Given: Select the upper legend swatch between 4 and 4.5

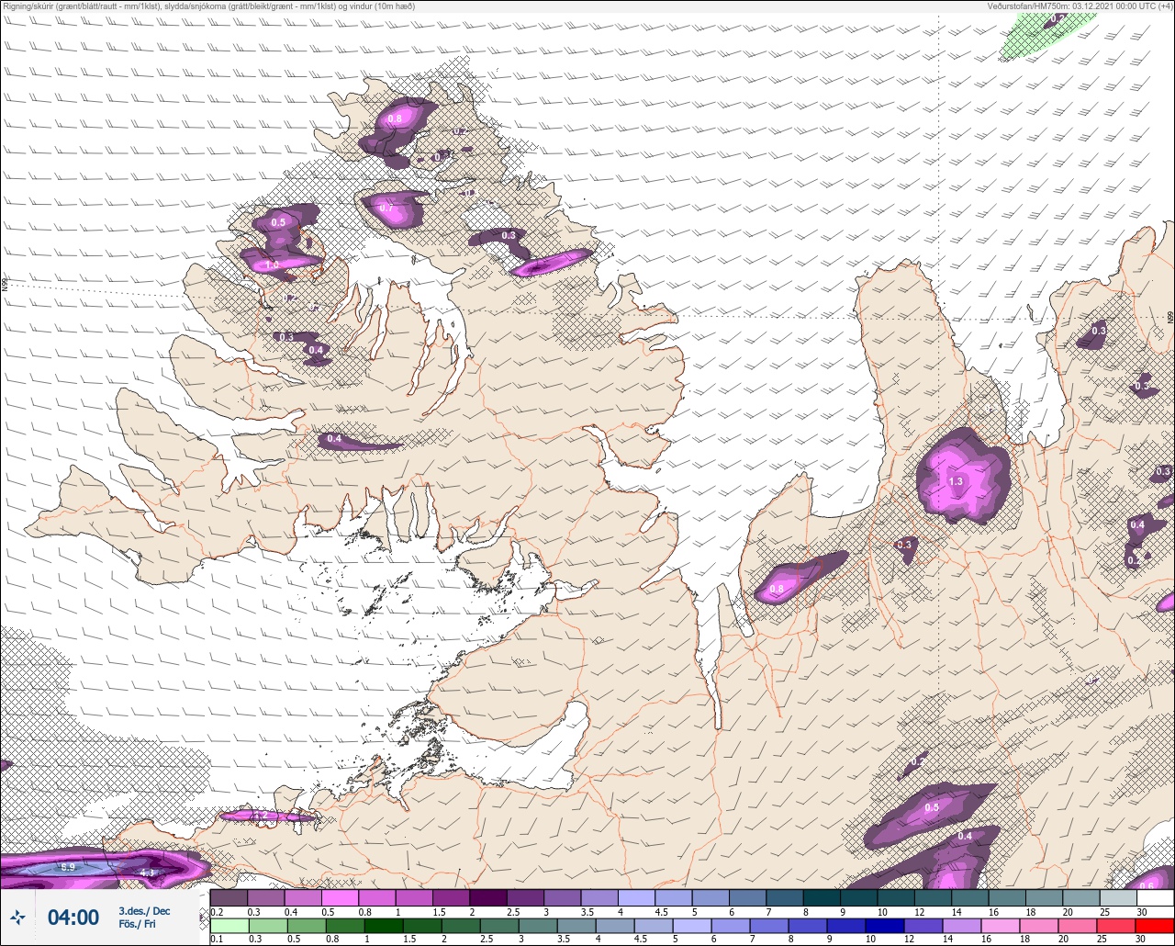Looking at the screenshot, I should pos(636,897).
